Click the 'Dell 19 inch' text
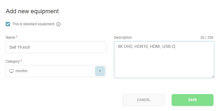Viewport: 220px width, 111px height. point(20,47)
